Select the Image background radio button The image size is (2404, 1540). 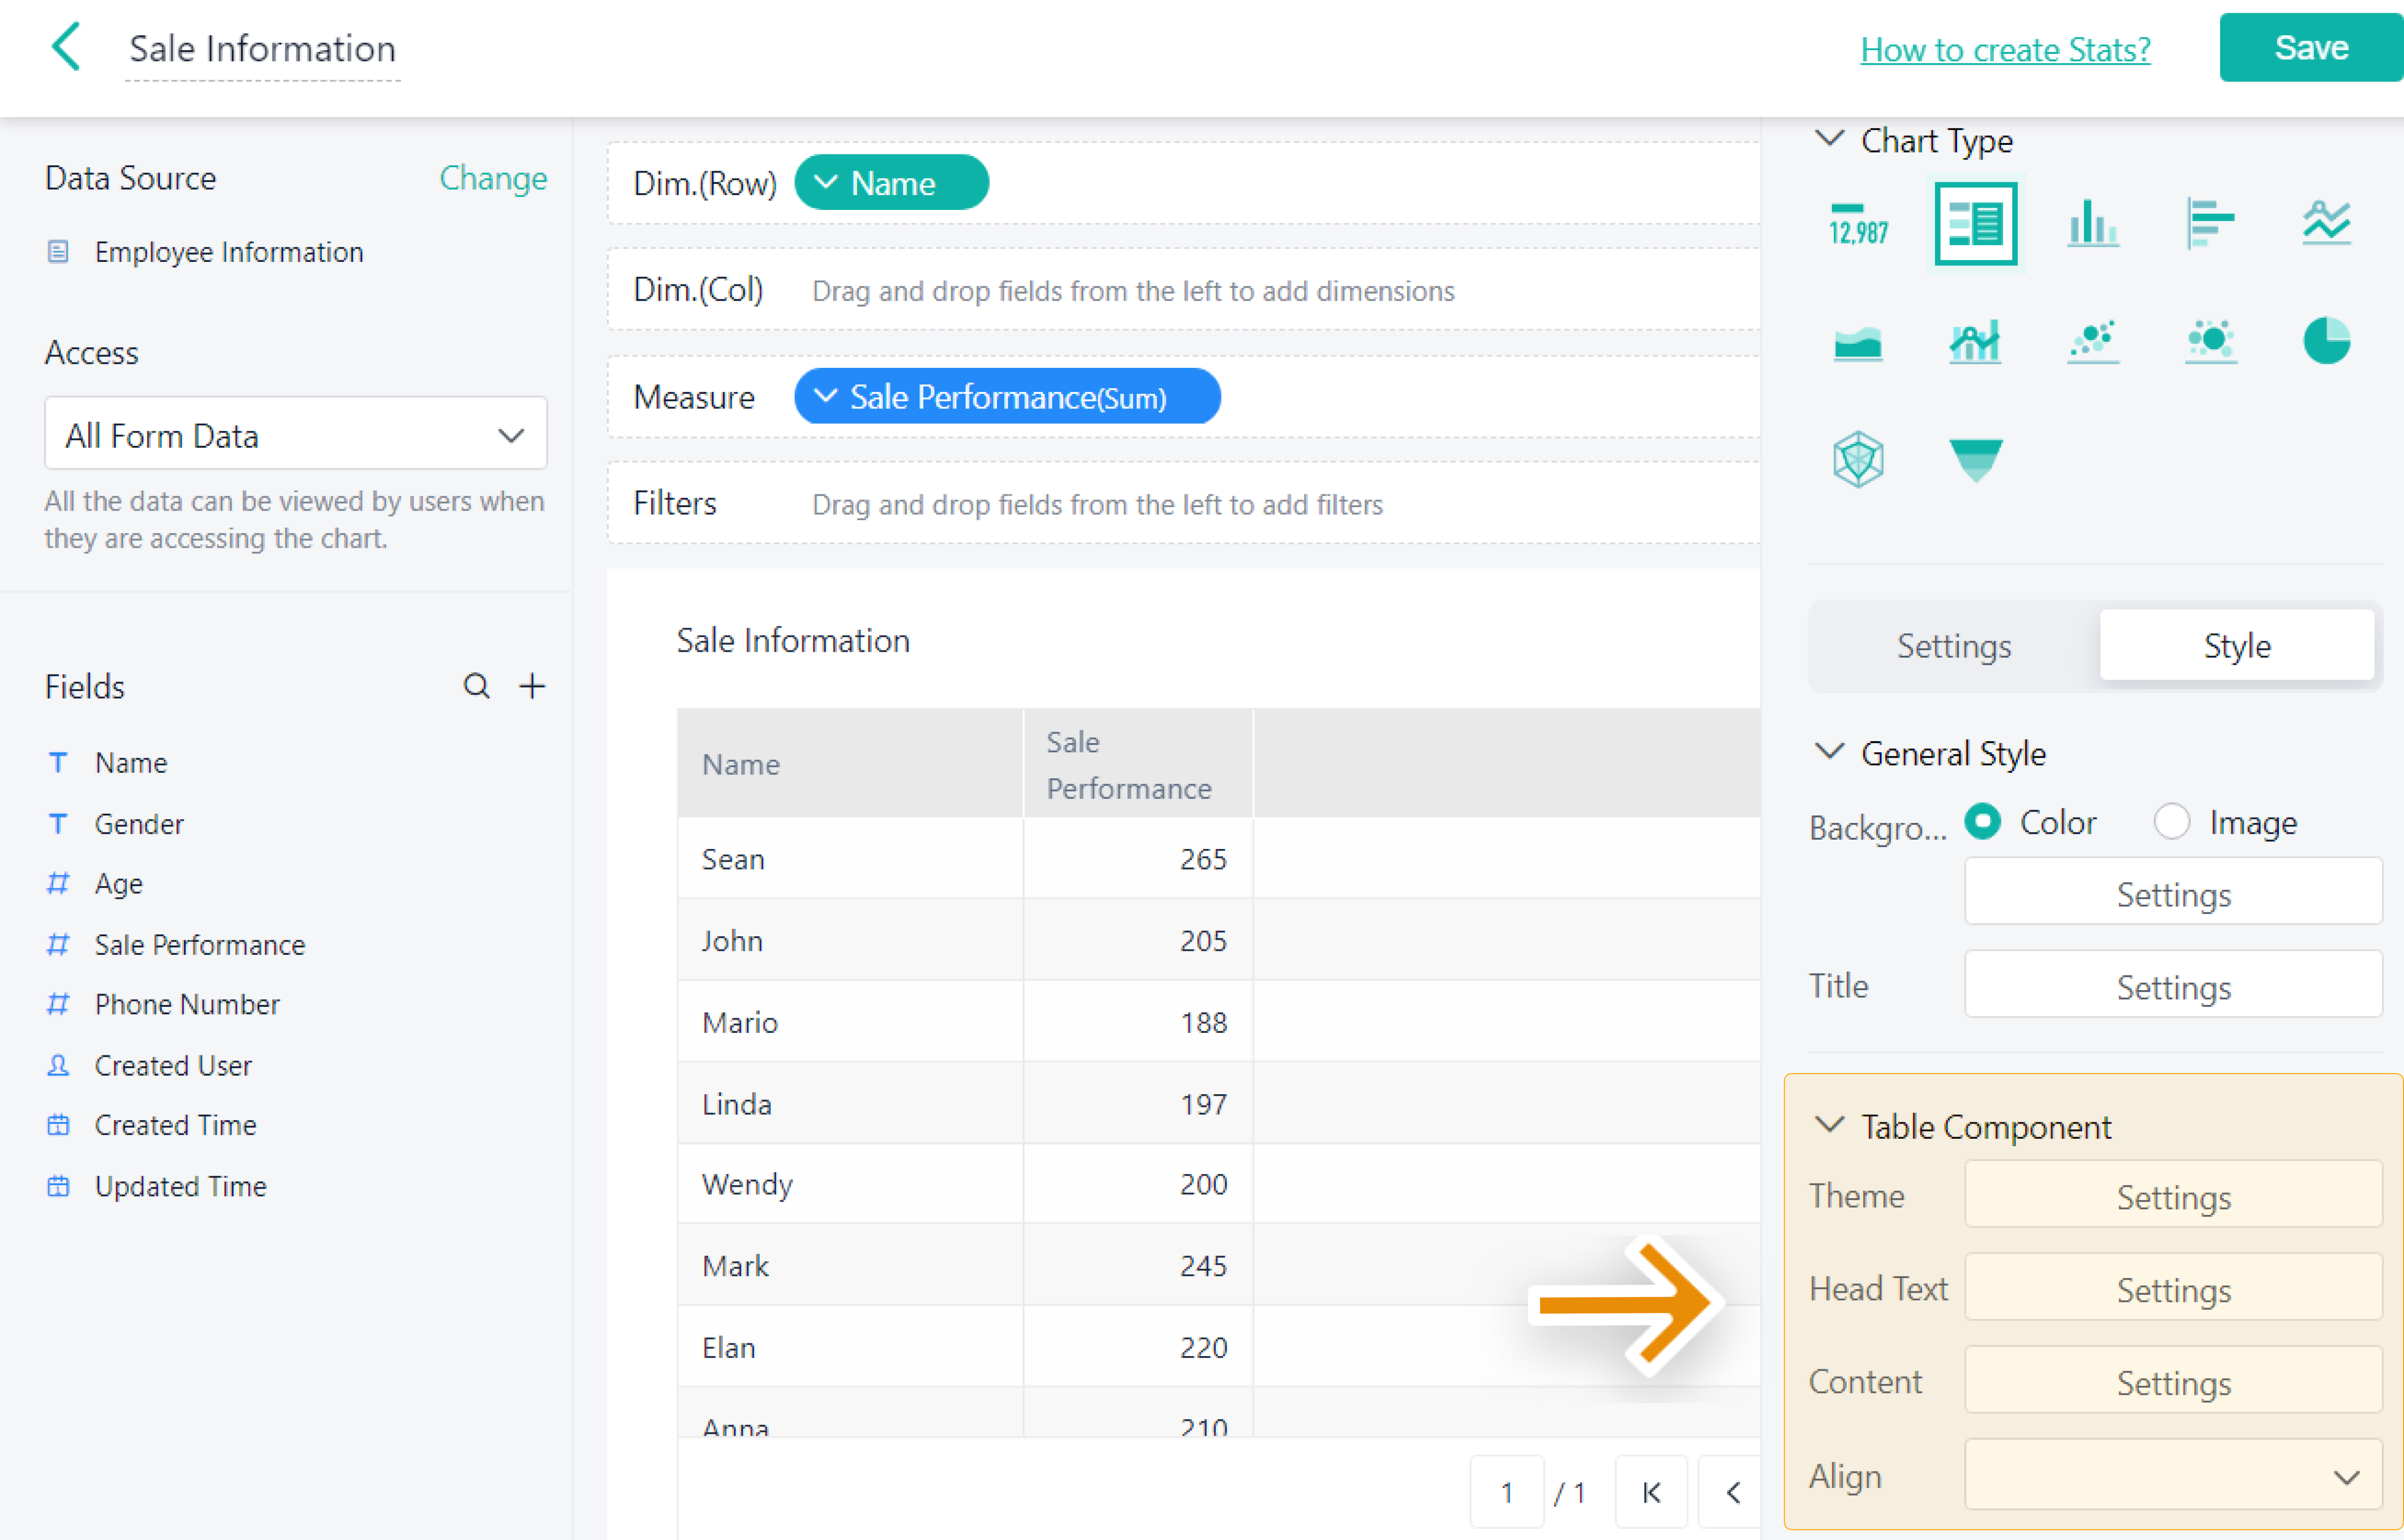point(2172,822)
